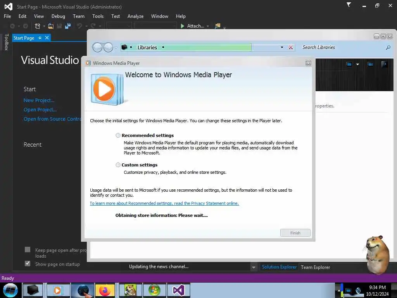Open the Analyze menu

(x=135, y=16)
